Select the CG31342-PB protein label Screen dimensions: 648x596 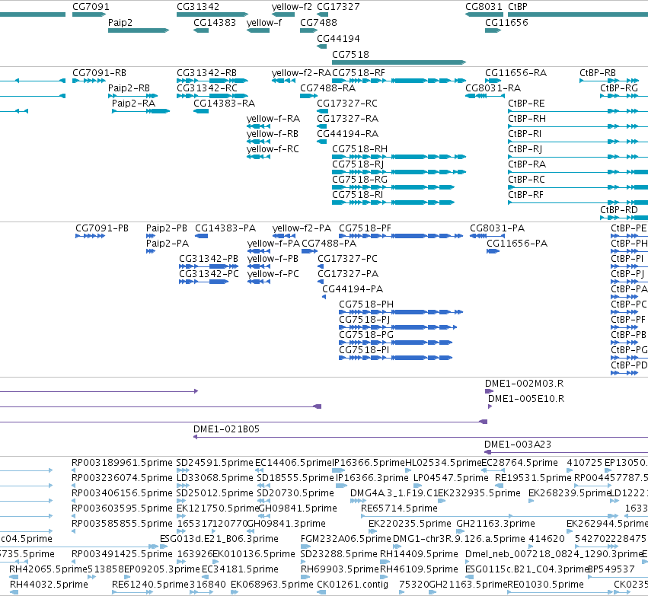pyautogui.click(x=209, y=259)
